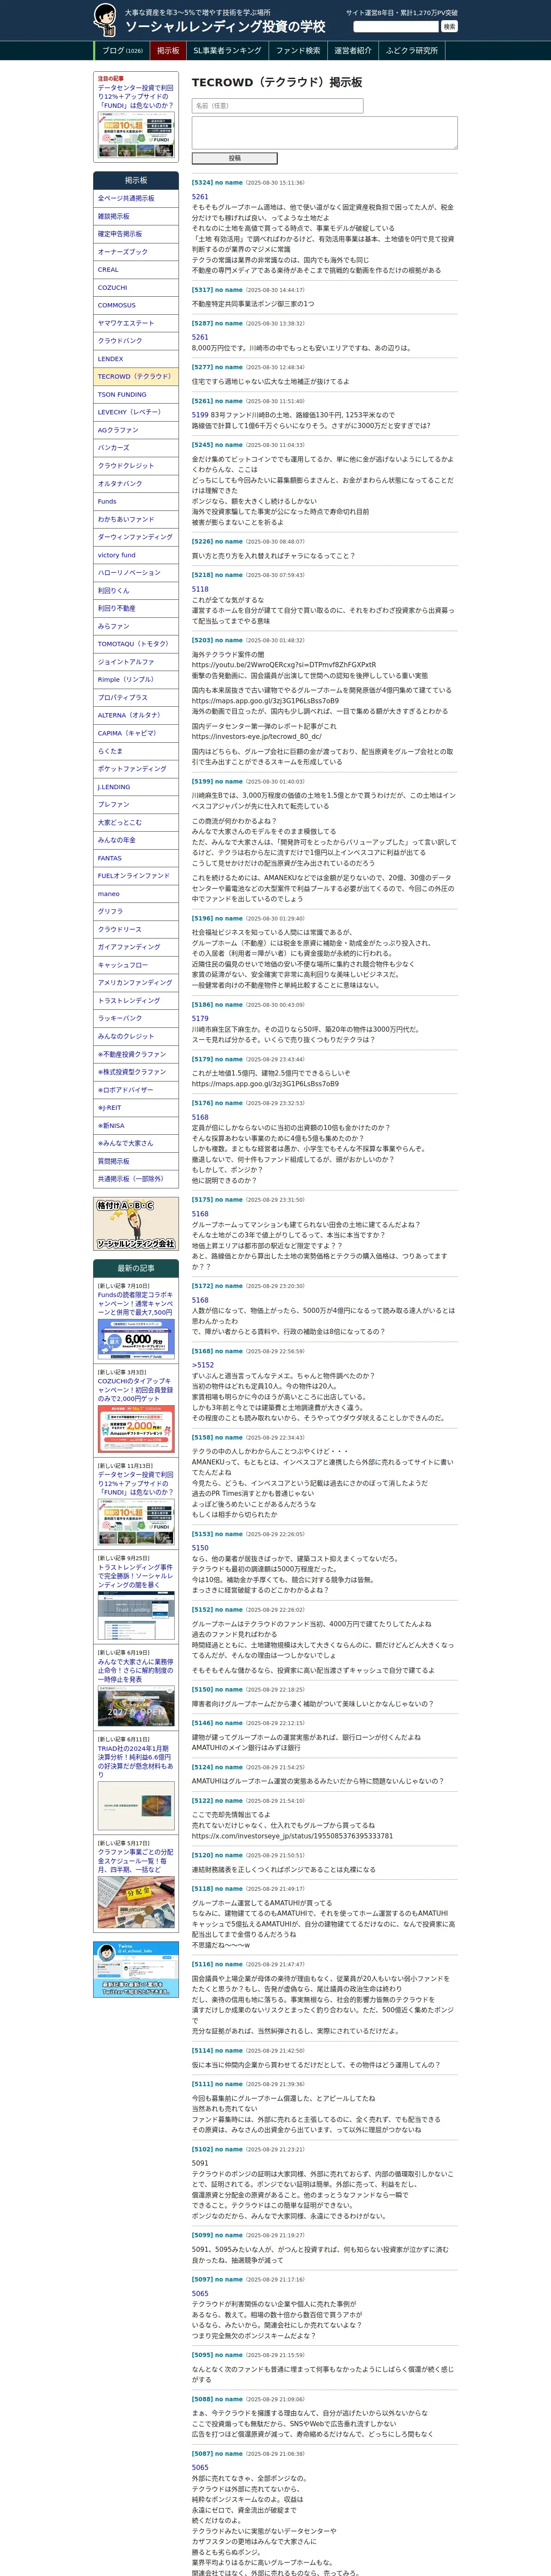Open maps.app.goo.gl link in post 5179
551x2576 pixels.
pos(265,1083)
